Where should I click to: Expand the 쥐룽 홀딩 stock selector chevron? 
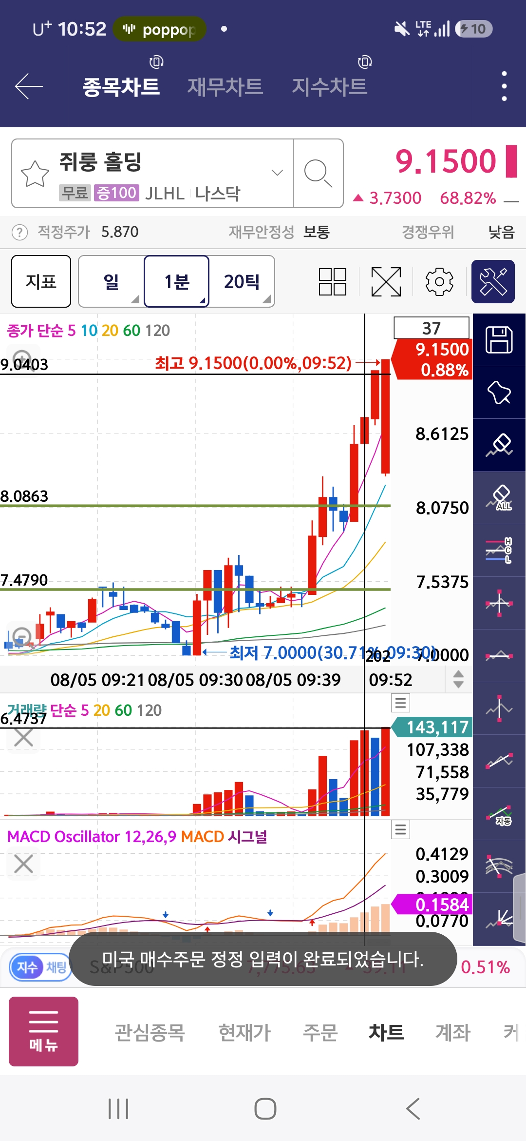point(277,173)
